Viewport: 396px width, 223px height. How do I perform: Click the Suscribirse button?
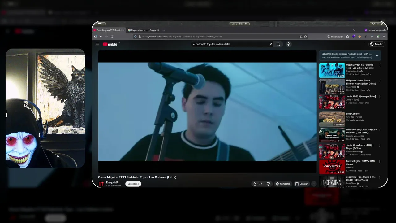click(133, 184)
